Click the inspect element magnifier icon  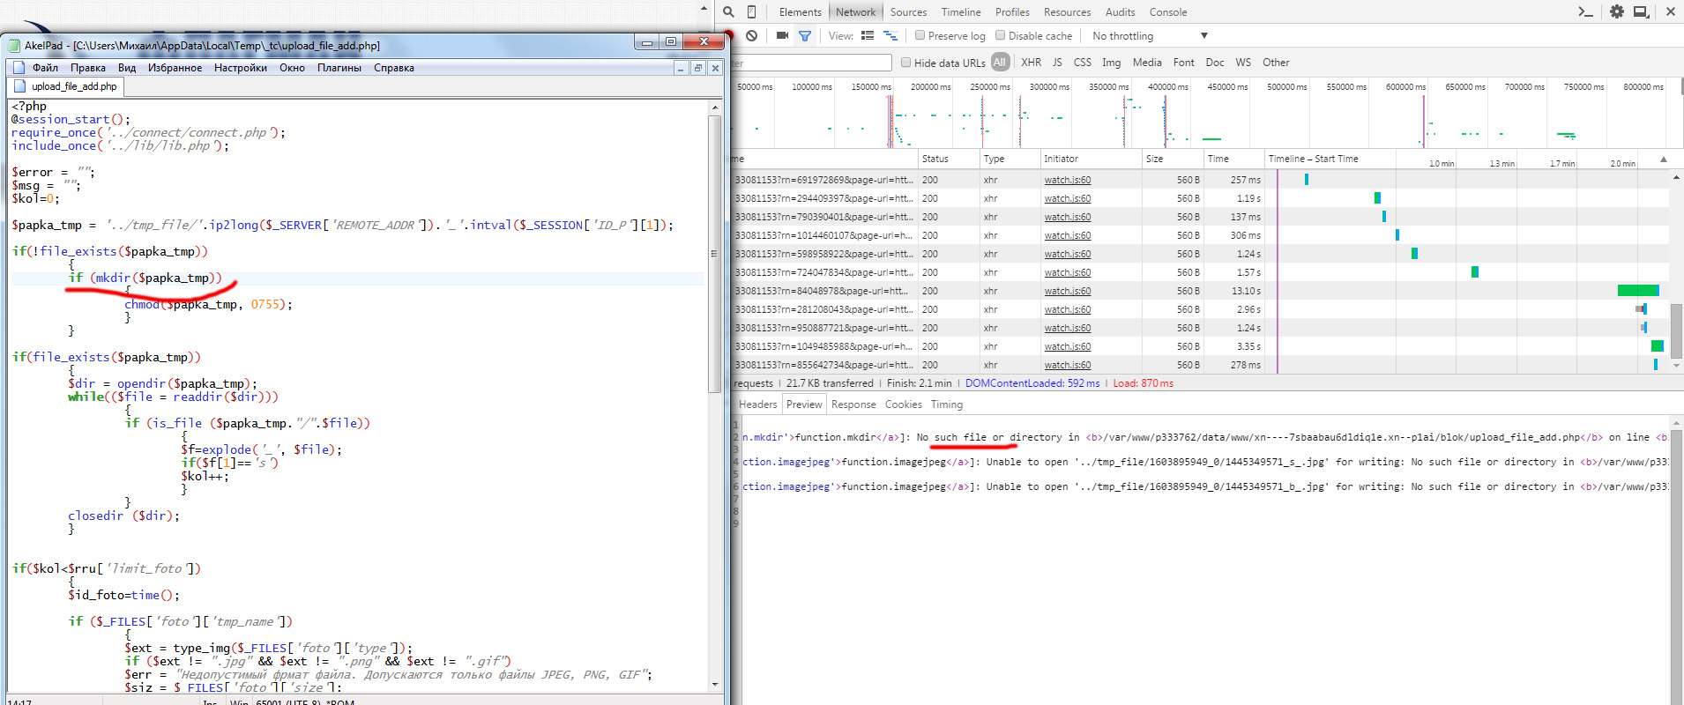tap(728, 11)
